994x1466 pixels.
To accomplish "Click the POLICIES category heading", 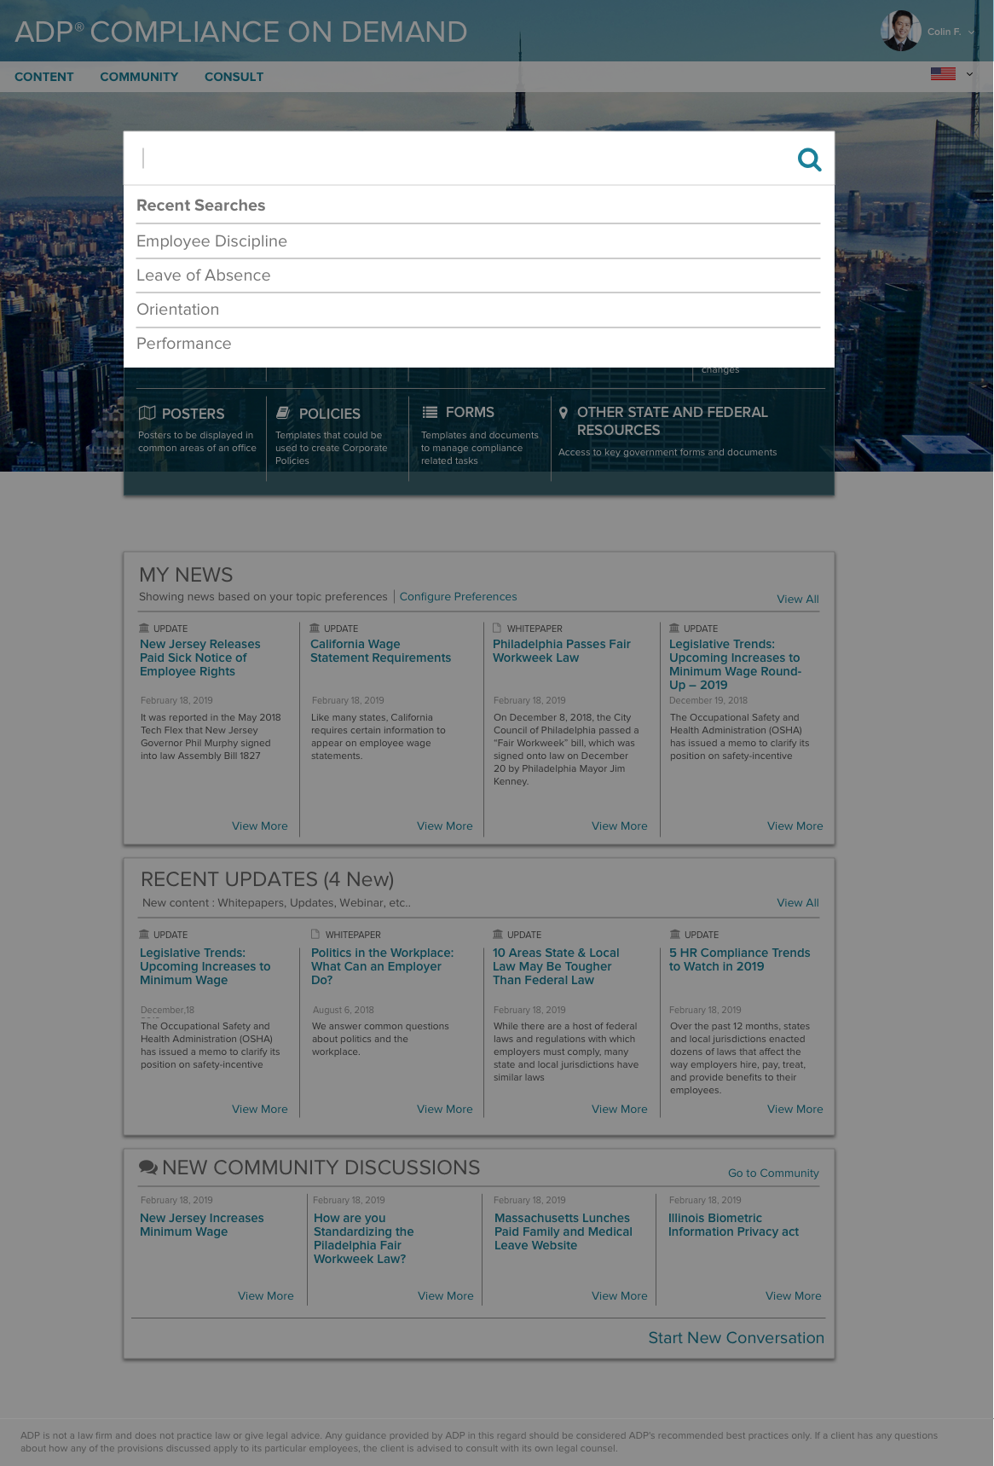I will (330, 414).
